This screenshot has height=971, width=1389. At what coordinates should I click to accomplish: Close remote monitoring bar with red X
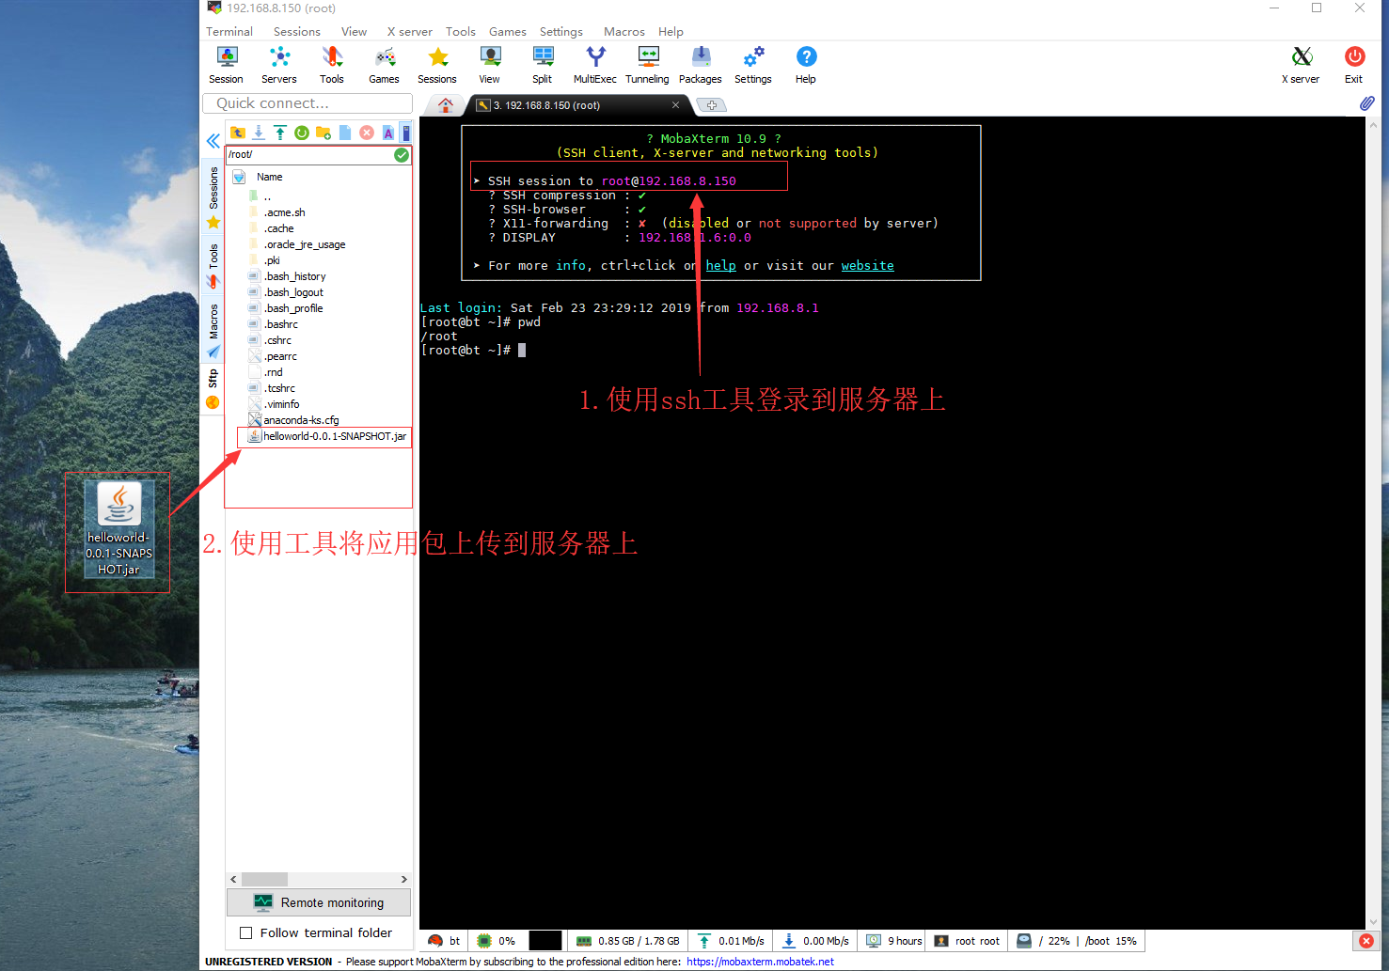click(1366, 941)
